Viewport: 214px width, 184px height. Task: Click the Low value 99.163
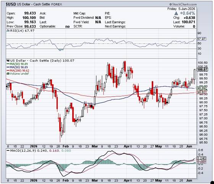point(30,22)
